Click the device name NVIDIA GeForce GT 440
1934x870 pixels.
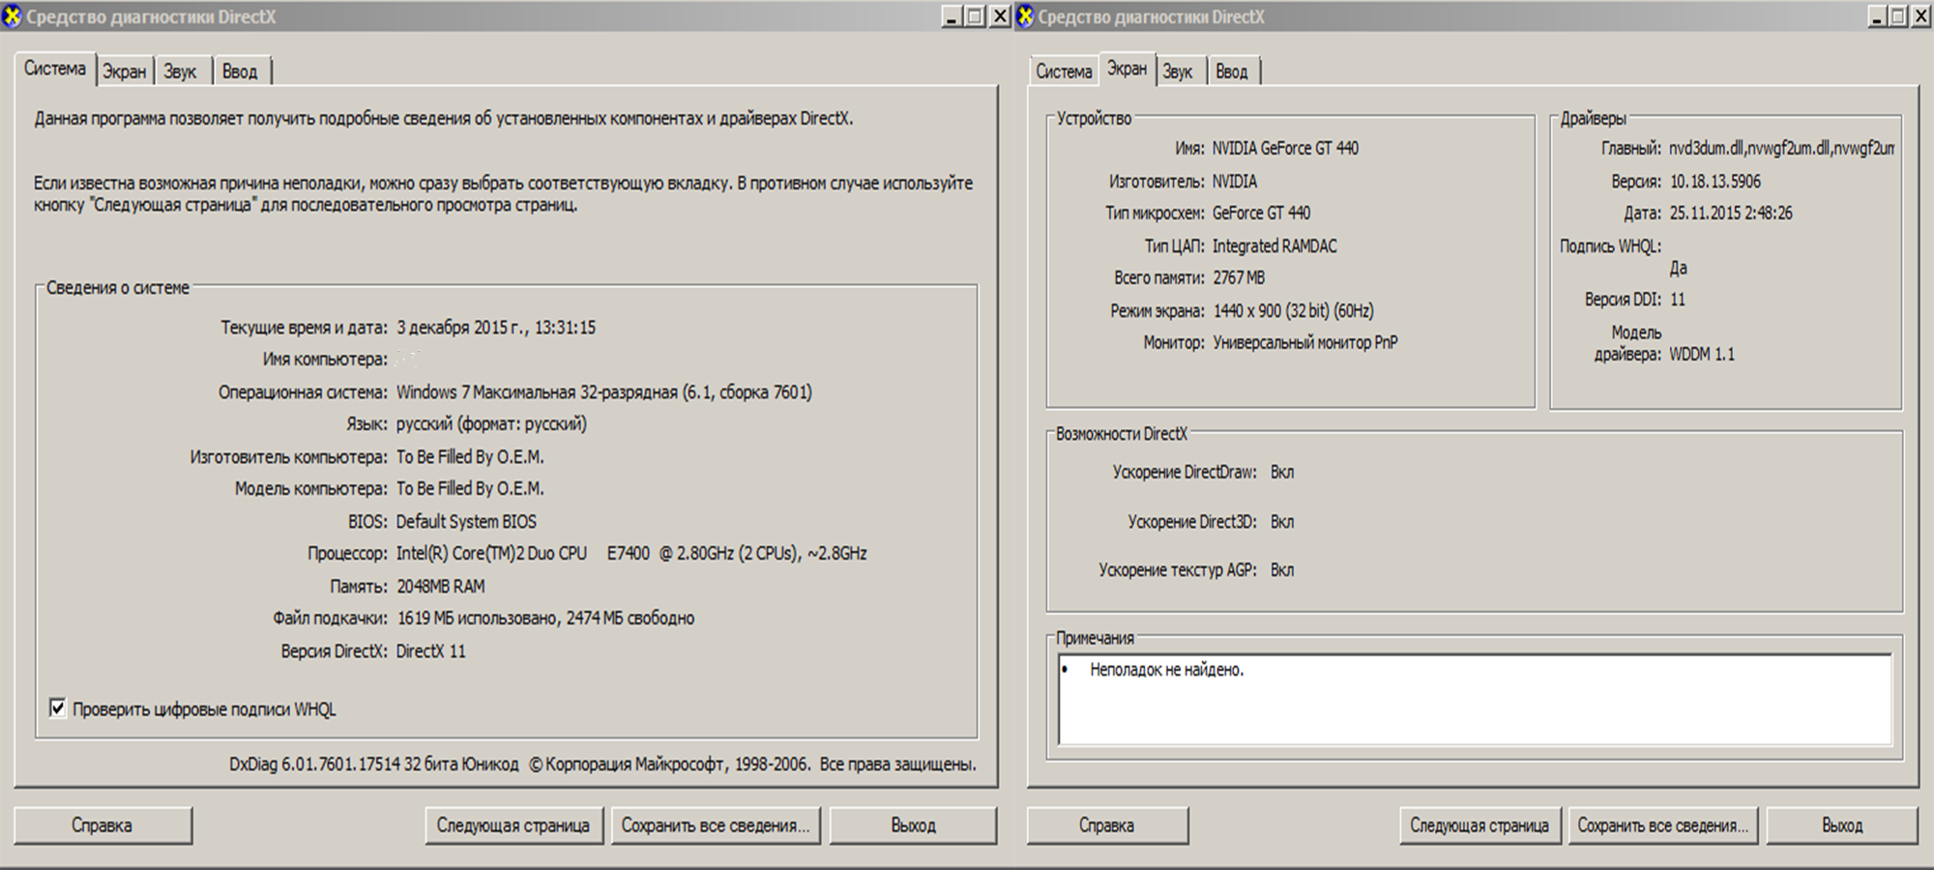pos(1285,149)
